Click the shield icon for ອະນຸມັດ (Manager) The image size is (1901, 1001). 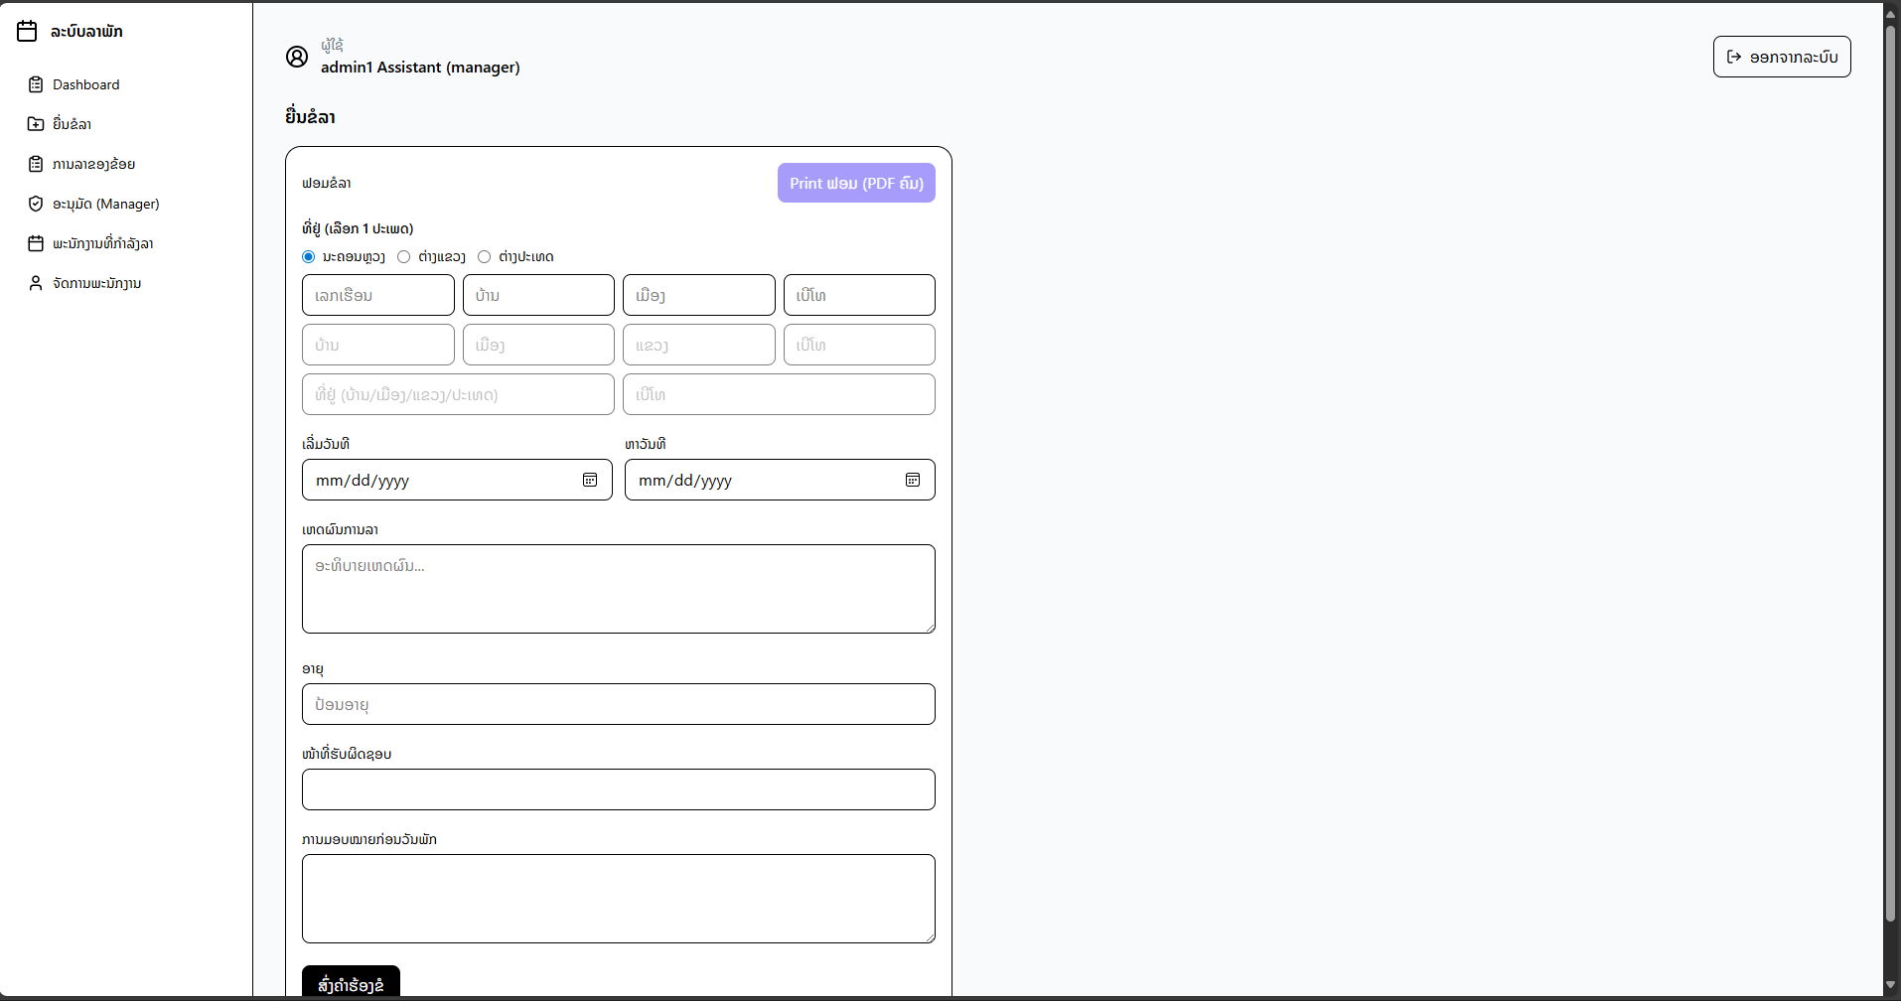tap(36, 204)
